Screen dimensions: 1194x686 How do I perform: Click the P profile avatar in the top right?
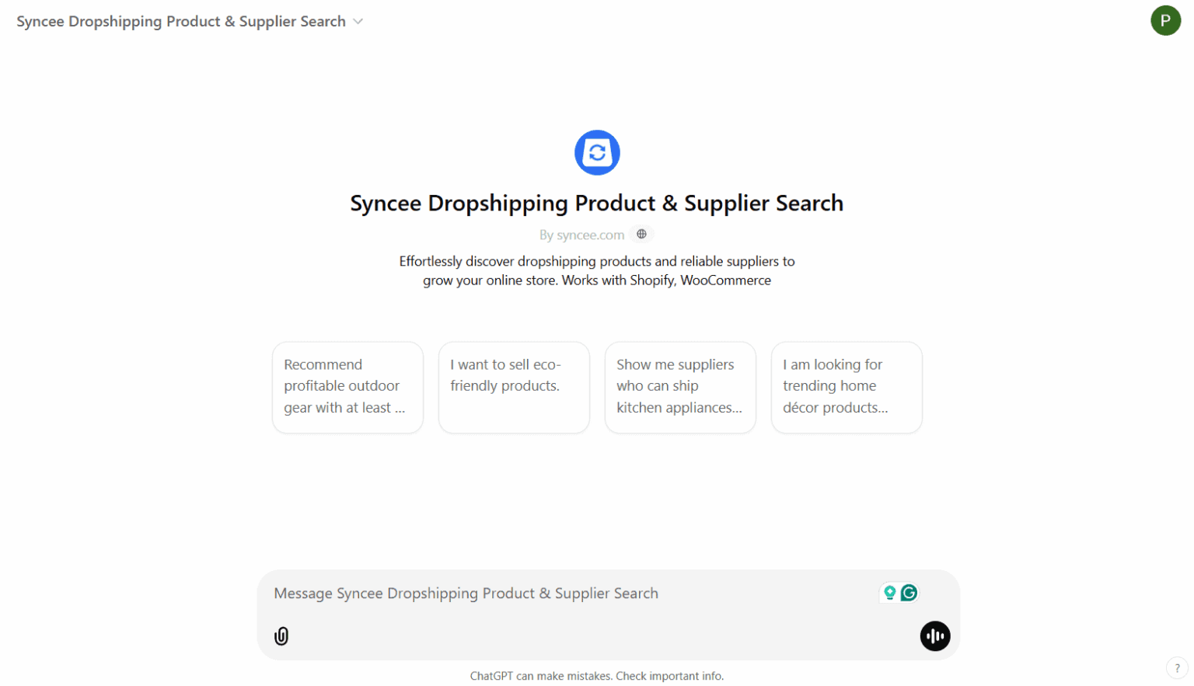pyautogui.click(x=1165, y=20)
